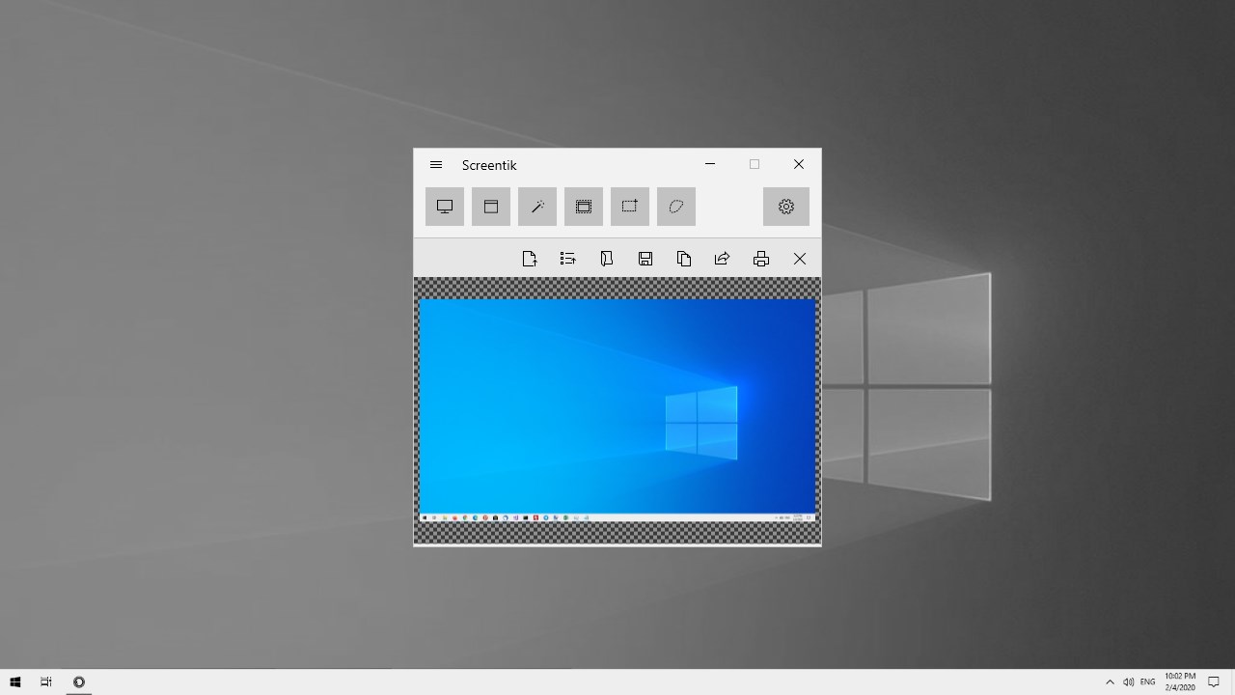Select the freeform lasso capture tool
Viewport: 1235px width, 695px height.
coord(676,207)
